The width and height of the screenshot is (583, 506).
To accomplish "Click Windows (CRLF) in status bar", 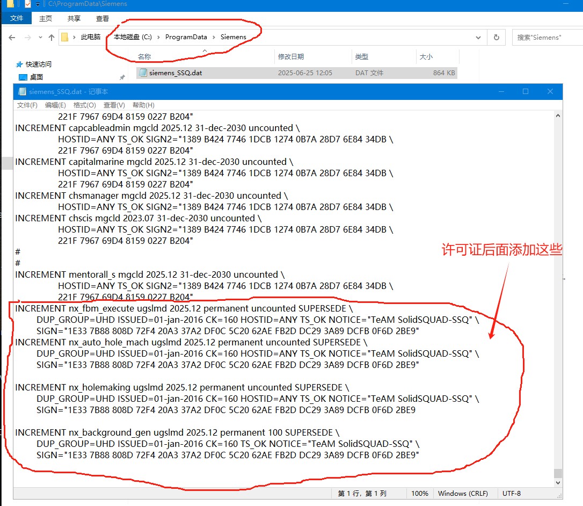I will 463,493.
